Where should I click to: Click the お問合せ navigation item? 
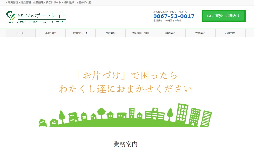point(230,33)
